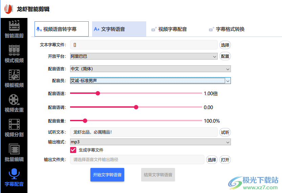Click 配置 button for 开放平台
282x193 pixels.
click(x=225, y=56)
